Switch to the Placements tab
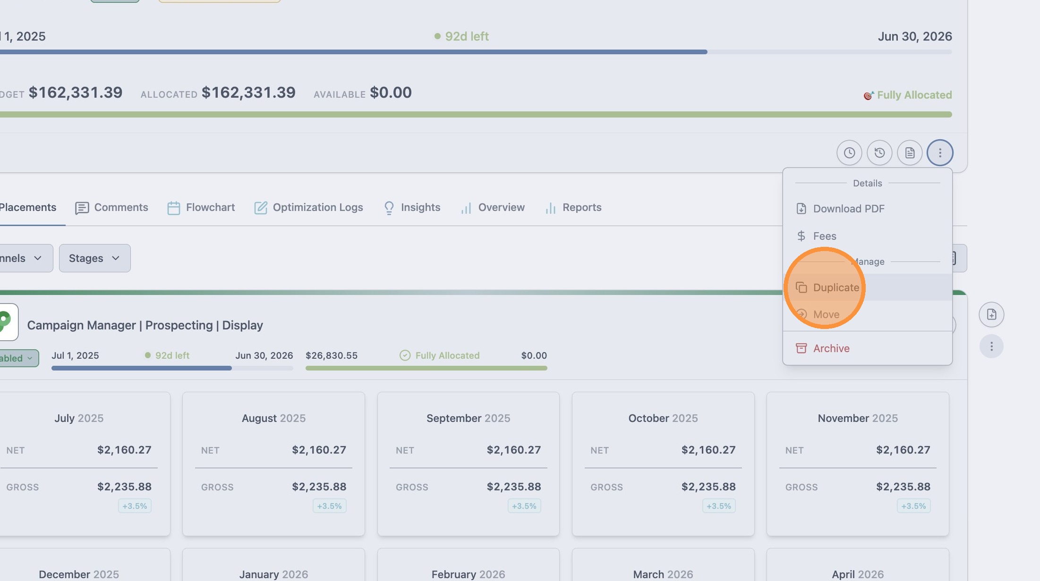 (x=28, y=208)
